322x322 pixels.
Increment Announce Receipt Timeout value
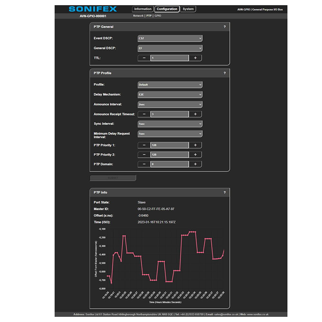tap(195, 114)
